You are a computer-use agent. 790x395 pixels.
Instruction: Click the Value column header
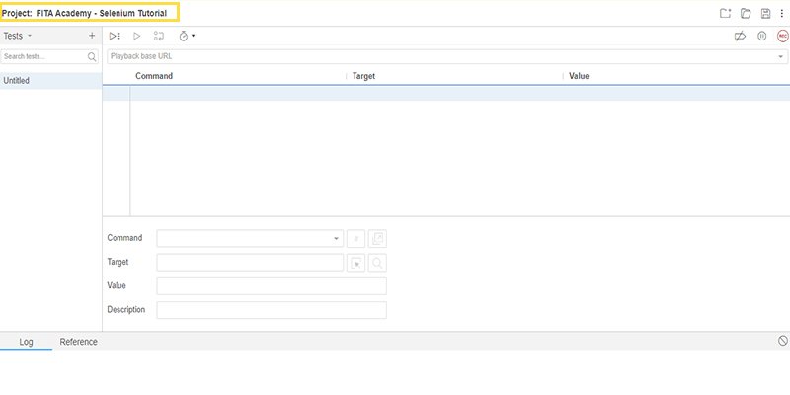click(x=579, y=76)
